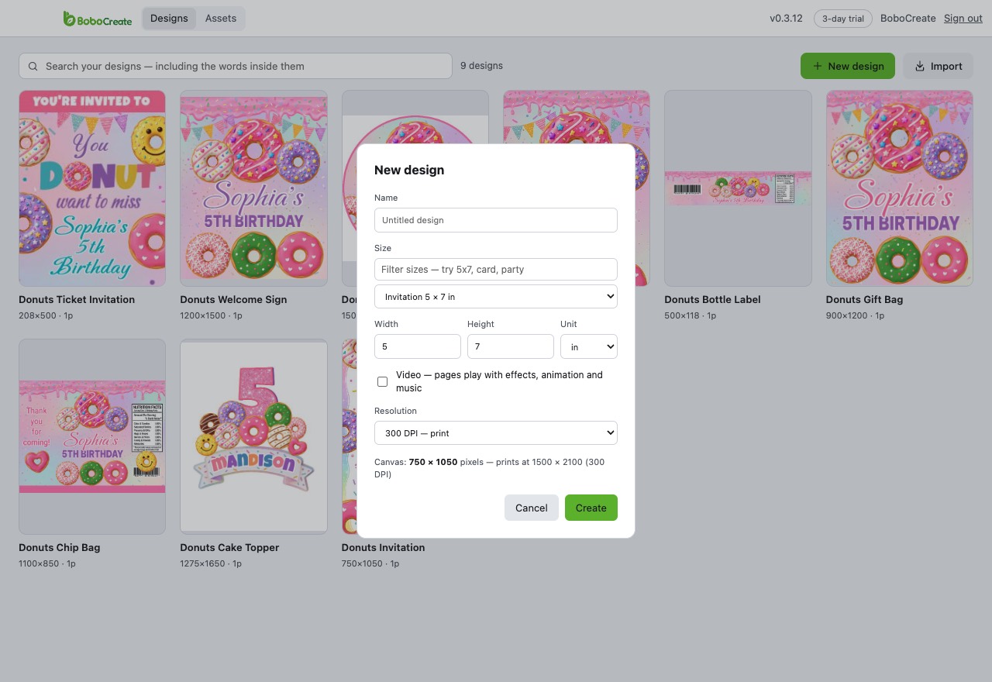This screenshot has height=682, width=992.
Task: Click the Sign out link
Action: (963, 19)
